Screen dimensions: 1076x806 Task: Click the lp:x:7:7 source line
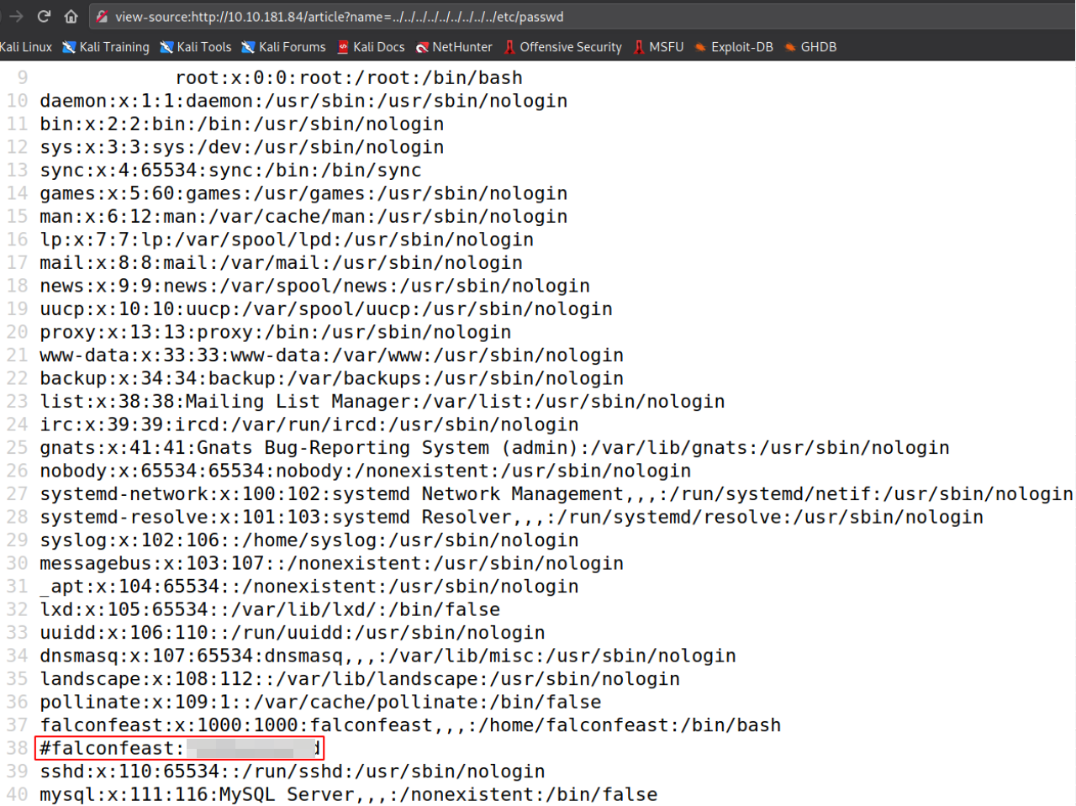[287, 240]
